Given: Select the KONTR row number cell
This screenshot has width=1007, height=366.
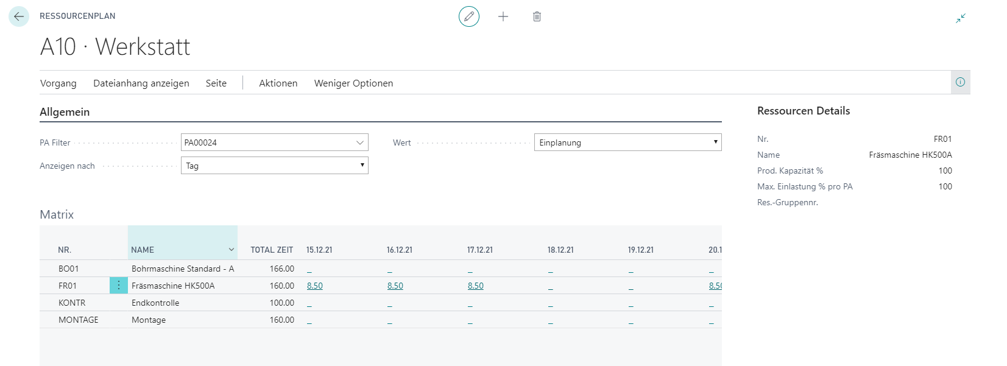Looking at the screenshot, I should point(72,303).
